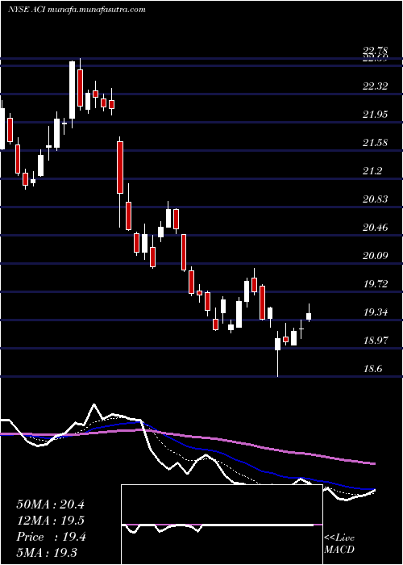Viewport: 403px width, 565px height.
Task: Click the 18.6 price axis label
Action: 374,369
